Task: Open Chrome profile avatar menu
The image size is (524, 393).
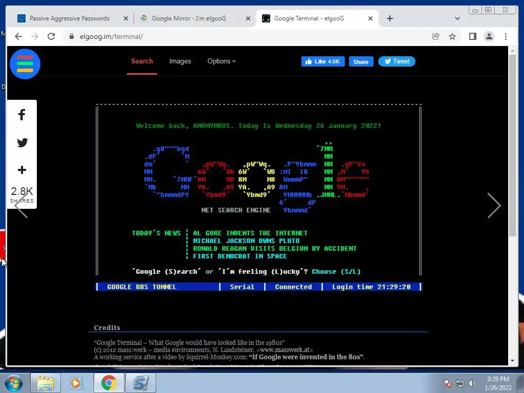Action: click(489, 36)
